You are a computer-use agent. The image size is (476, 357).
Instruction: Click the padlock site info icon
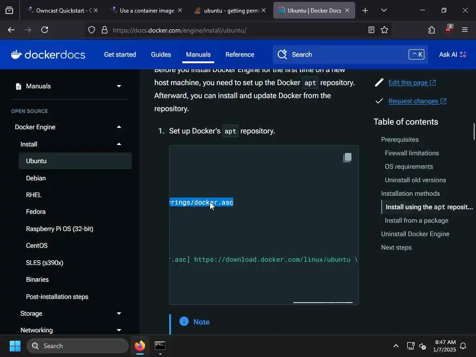coord(105,30)
